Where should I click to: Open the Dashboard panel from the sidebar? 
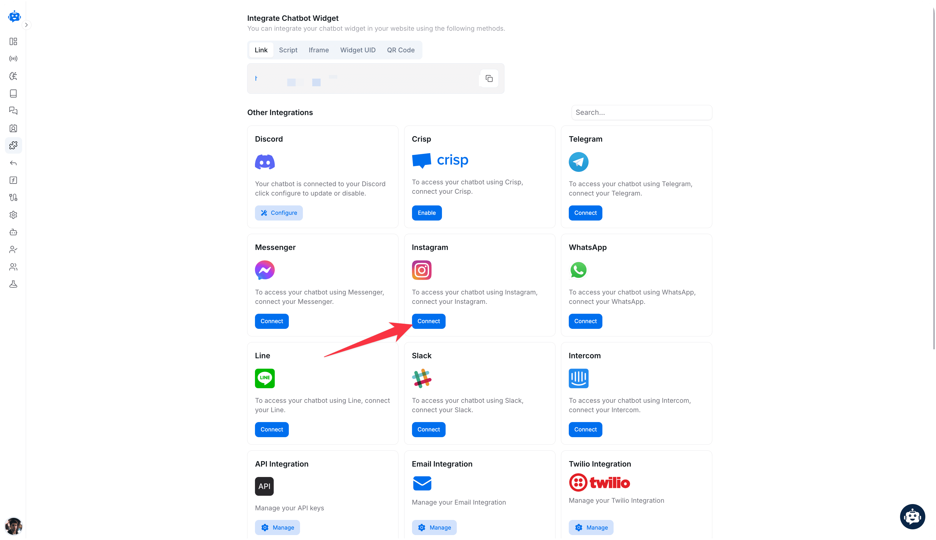13,42
